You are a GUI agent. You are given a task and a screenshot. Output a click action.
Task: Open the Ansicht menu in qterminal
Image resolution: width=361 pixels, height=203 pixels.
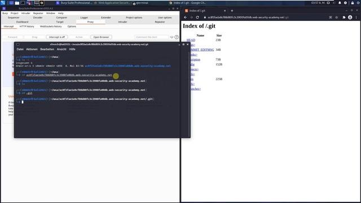61,49
